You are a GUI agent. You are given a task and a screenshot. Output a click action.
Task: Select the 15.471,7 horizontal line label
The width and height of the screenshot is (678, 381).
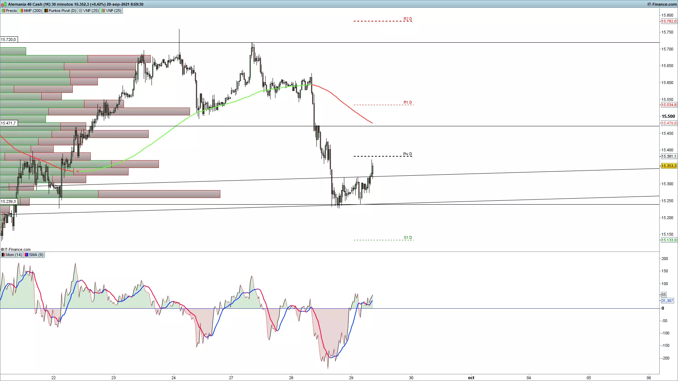[x=8, y=123]
